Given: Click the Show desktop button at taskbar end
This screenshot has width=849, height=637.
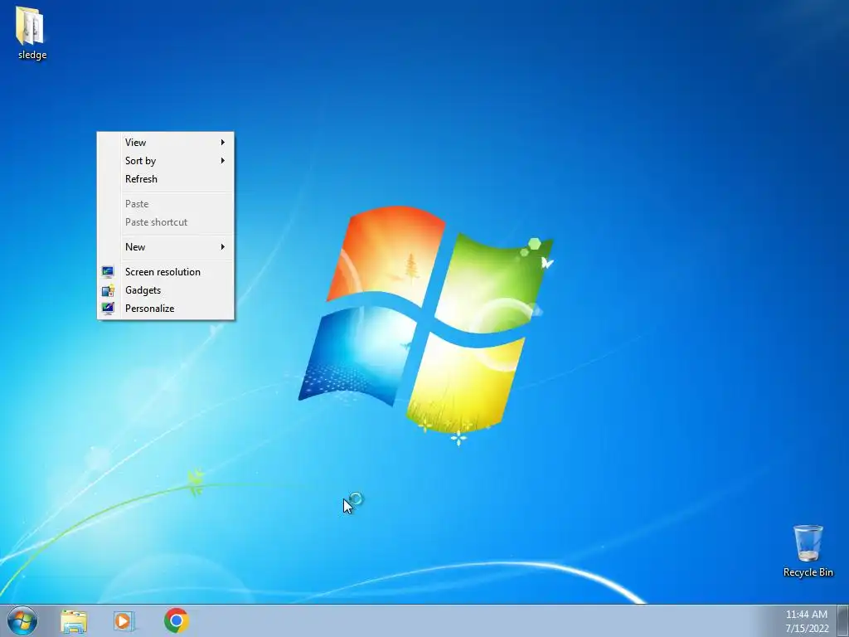Looking at the screenshot, I should tap(842, 620).
